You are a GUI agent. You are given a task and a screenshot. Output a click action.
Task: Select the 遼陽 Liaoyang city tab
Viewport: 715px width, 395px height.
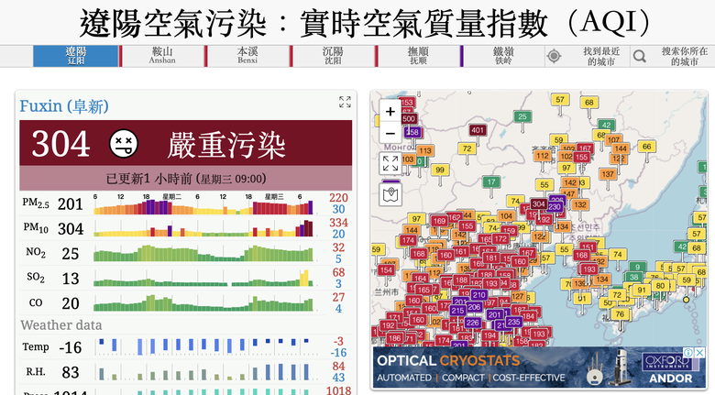[76, 56]
